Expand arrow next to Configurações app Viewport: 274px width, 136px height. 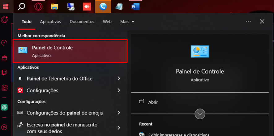click(x=119, y=90)
